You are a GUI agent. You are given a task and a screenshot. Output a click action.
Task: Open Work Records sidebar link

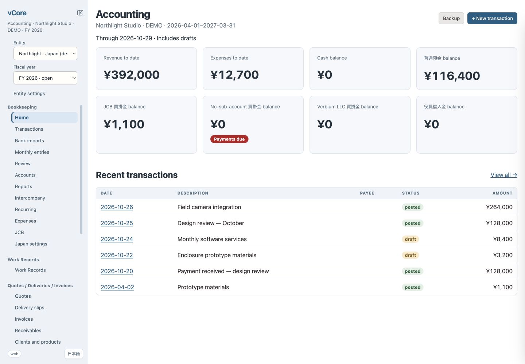[30, 270]
